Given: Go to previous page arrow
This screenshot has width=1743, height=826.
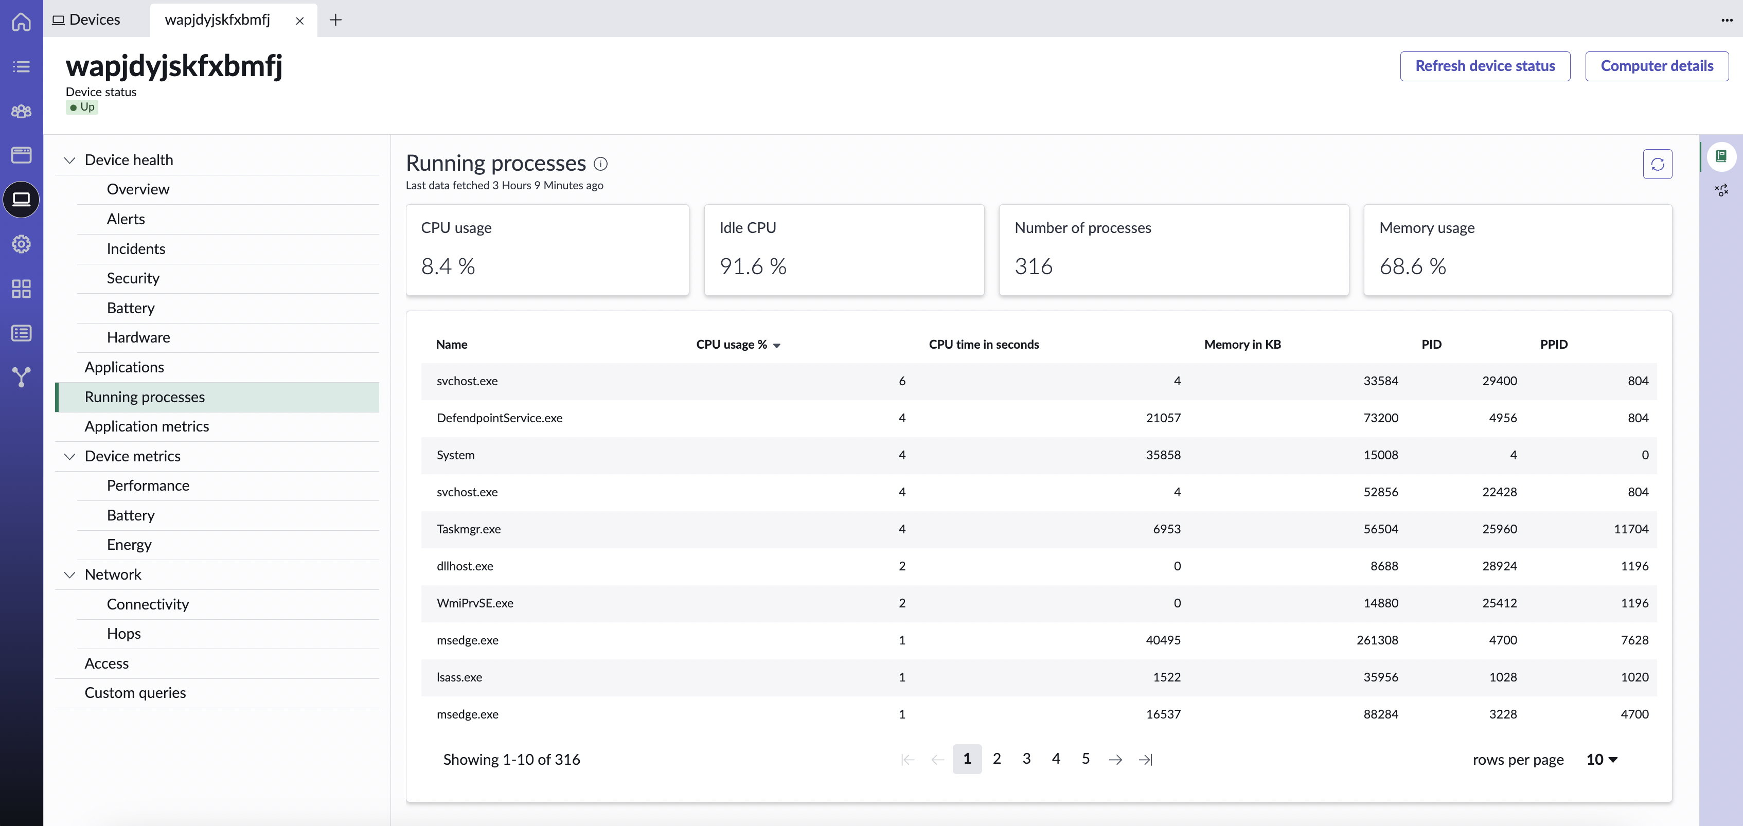Looking at the screenshot, I should [937, 760].
